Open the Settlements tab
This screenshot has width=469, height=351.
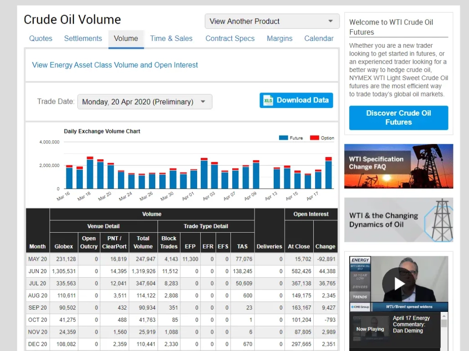[x=83, y=39]
